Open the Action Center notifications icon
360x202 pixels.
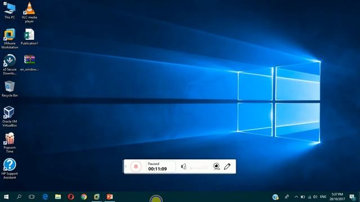(352, 197)
